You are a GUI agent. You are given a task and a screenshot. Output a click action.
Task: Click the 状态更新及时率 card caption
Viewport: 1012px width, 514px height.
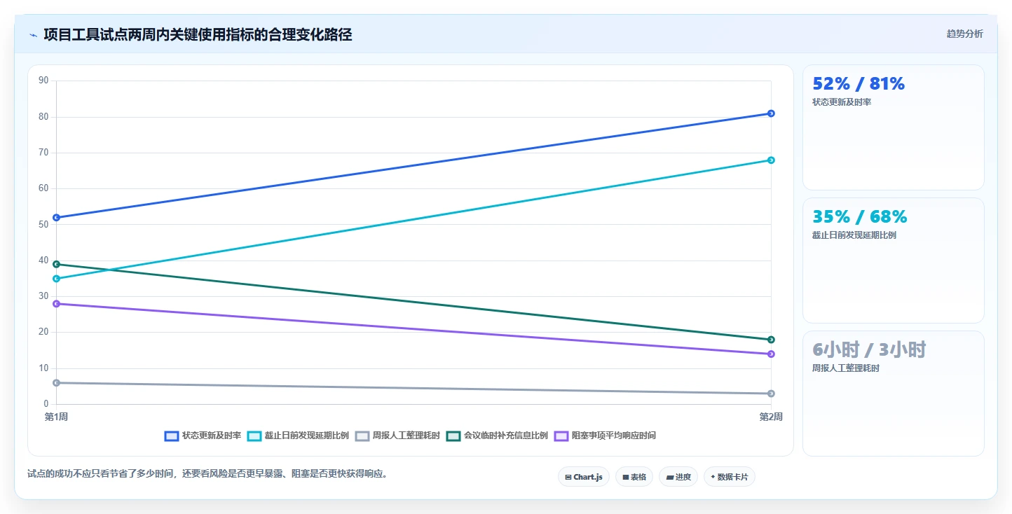(x=842, y=102)
